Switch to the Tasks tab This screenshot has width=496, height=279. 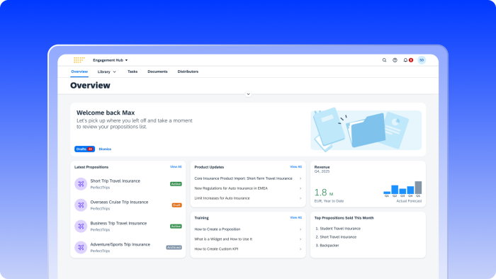pos(133,72)
